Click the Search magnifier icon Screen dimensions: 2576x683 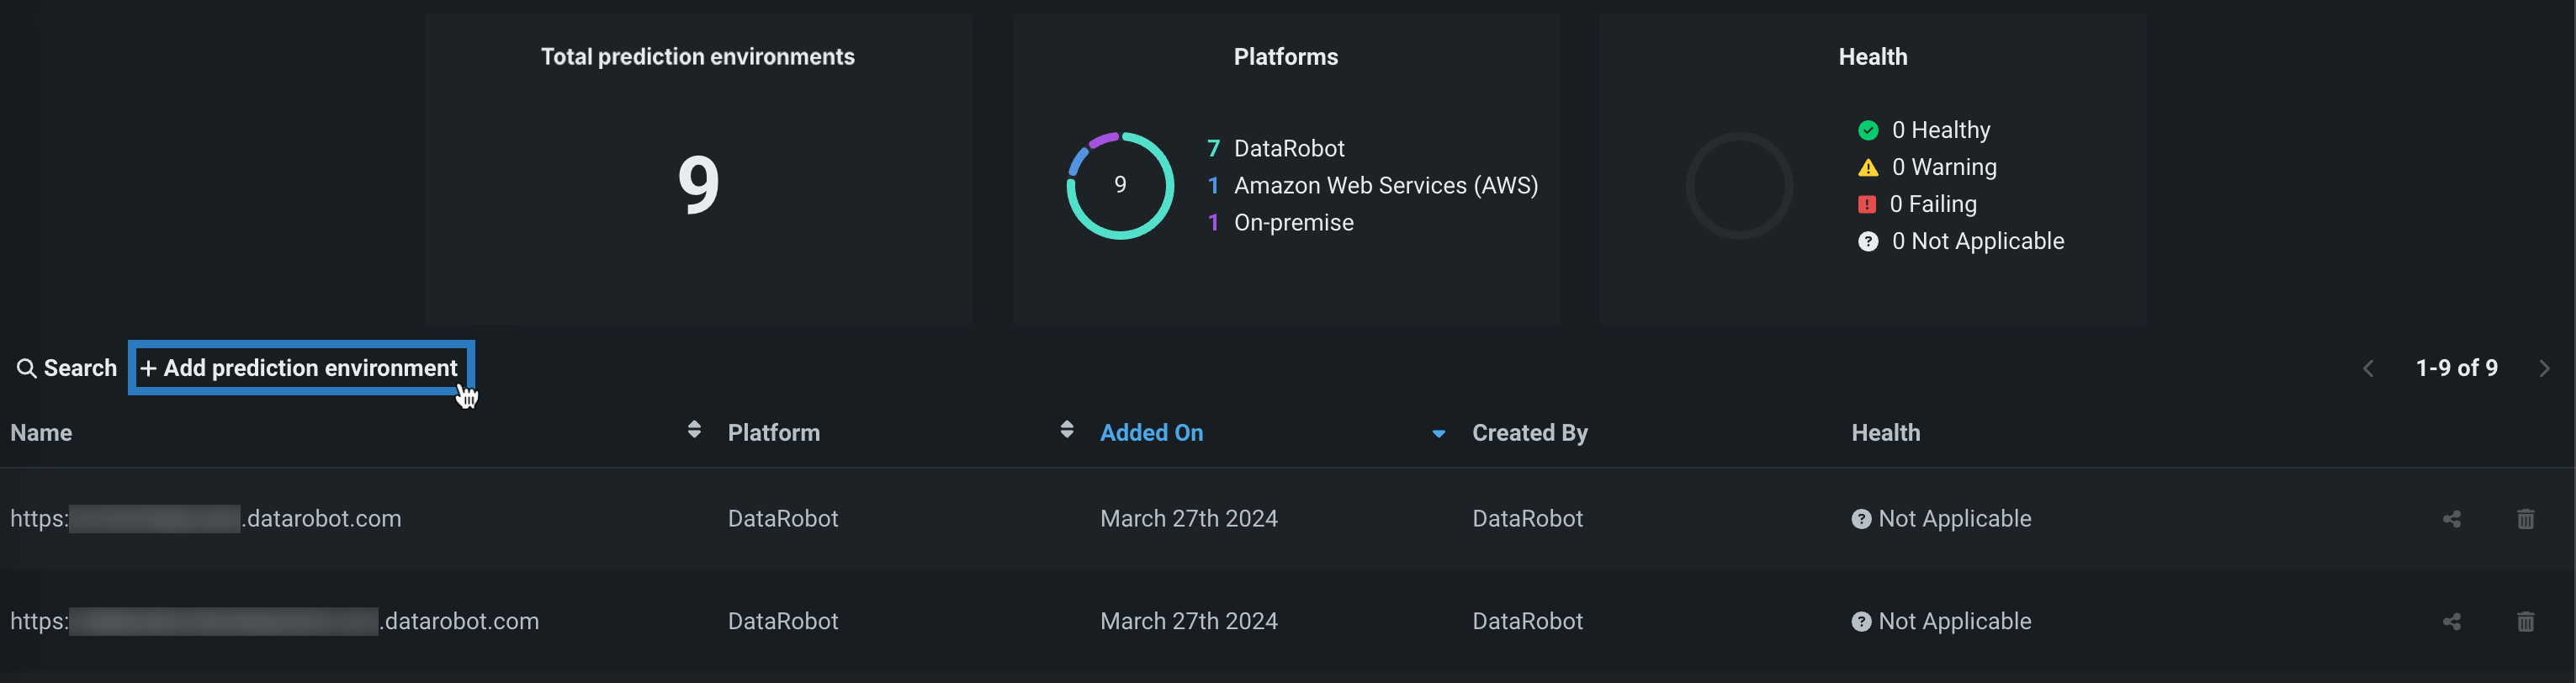tap(26, 368)
